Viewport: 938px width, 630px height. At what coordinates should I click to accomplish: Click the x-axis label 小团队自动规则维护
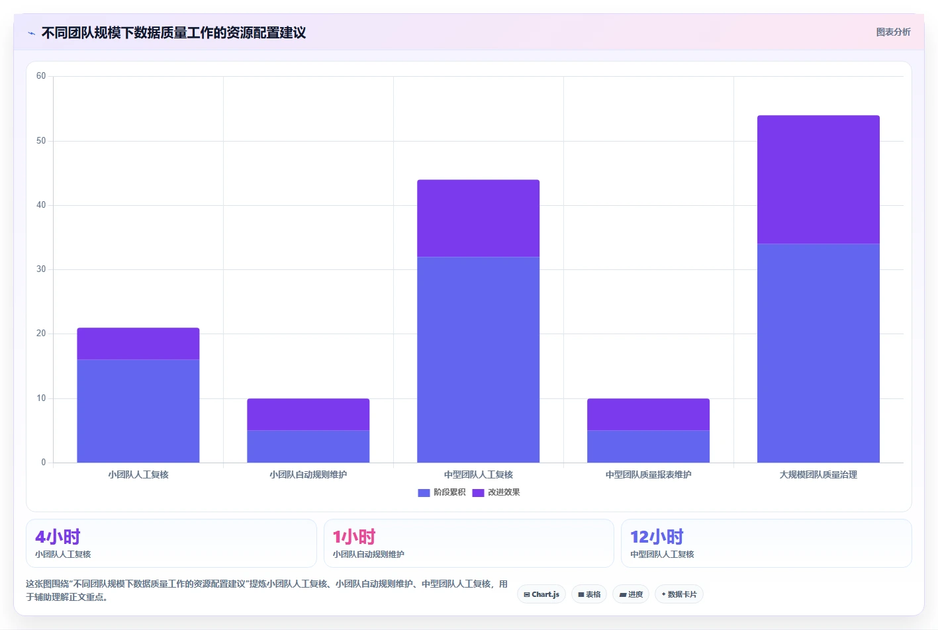[308, 474]
